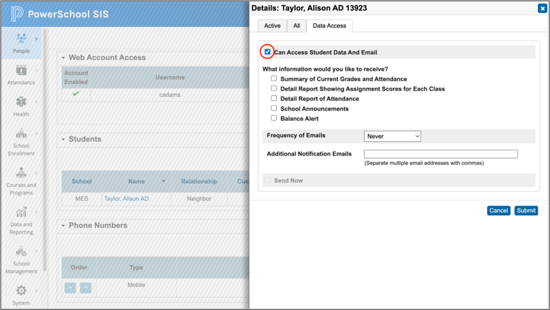Uncheck Can Access Student Data And Email
The width and height of the screenshot is (550, 310).
267,52
